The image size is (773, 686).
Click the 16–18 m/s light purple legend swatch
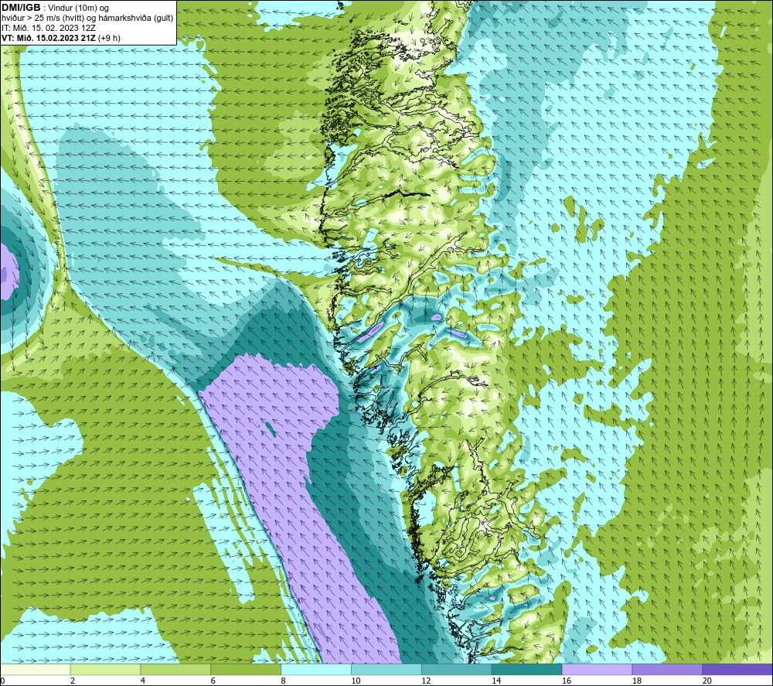point(597,669)
